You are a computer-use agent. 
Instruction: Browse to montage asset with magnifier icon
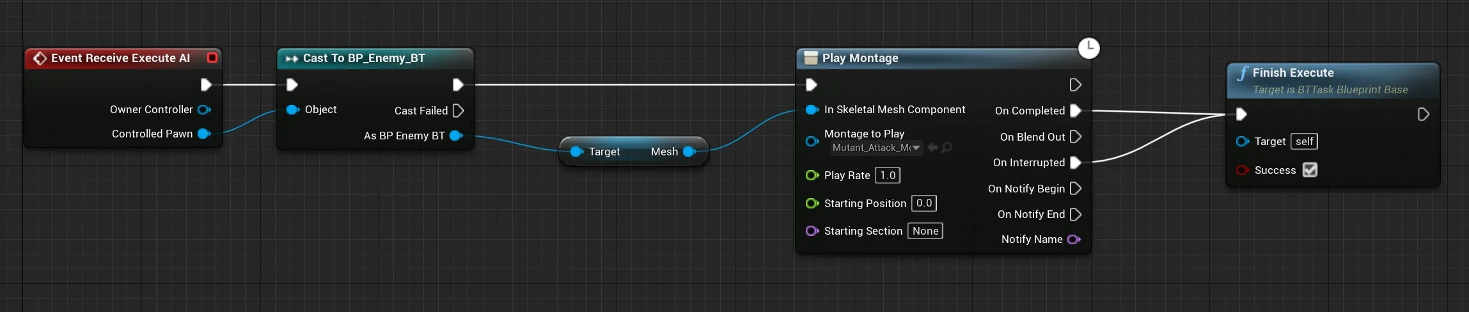[947, 148]
